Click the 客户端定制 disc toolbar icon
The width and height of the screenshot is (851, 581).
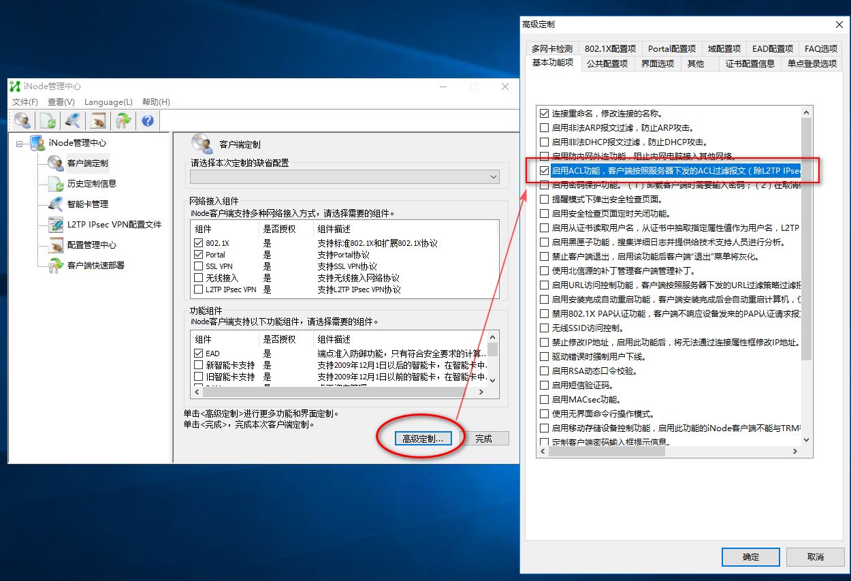23,121
